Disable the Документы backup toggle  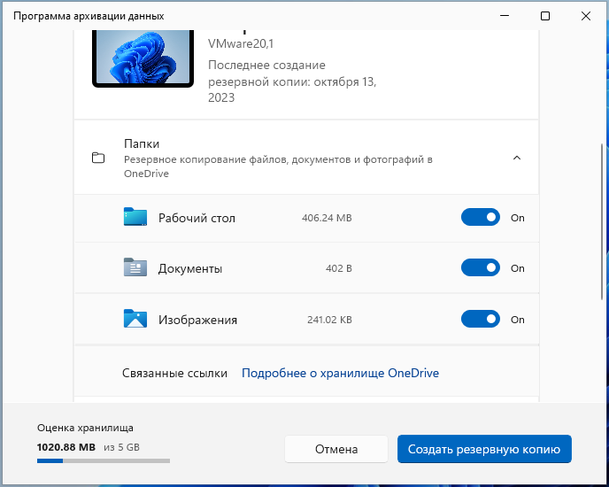pos(481,267)
